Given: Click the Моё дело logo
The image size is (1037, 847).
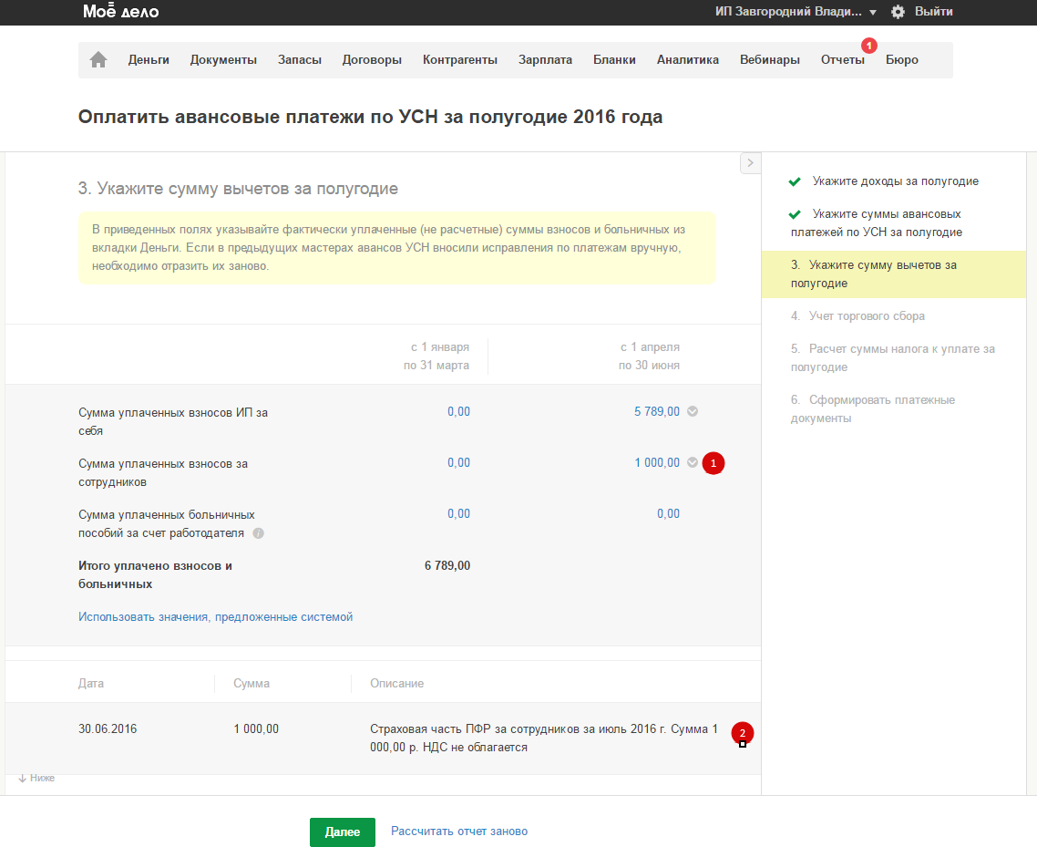Looking at the screenshot, I should 120,12.
